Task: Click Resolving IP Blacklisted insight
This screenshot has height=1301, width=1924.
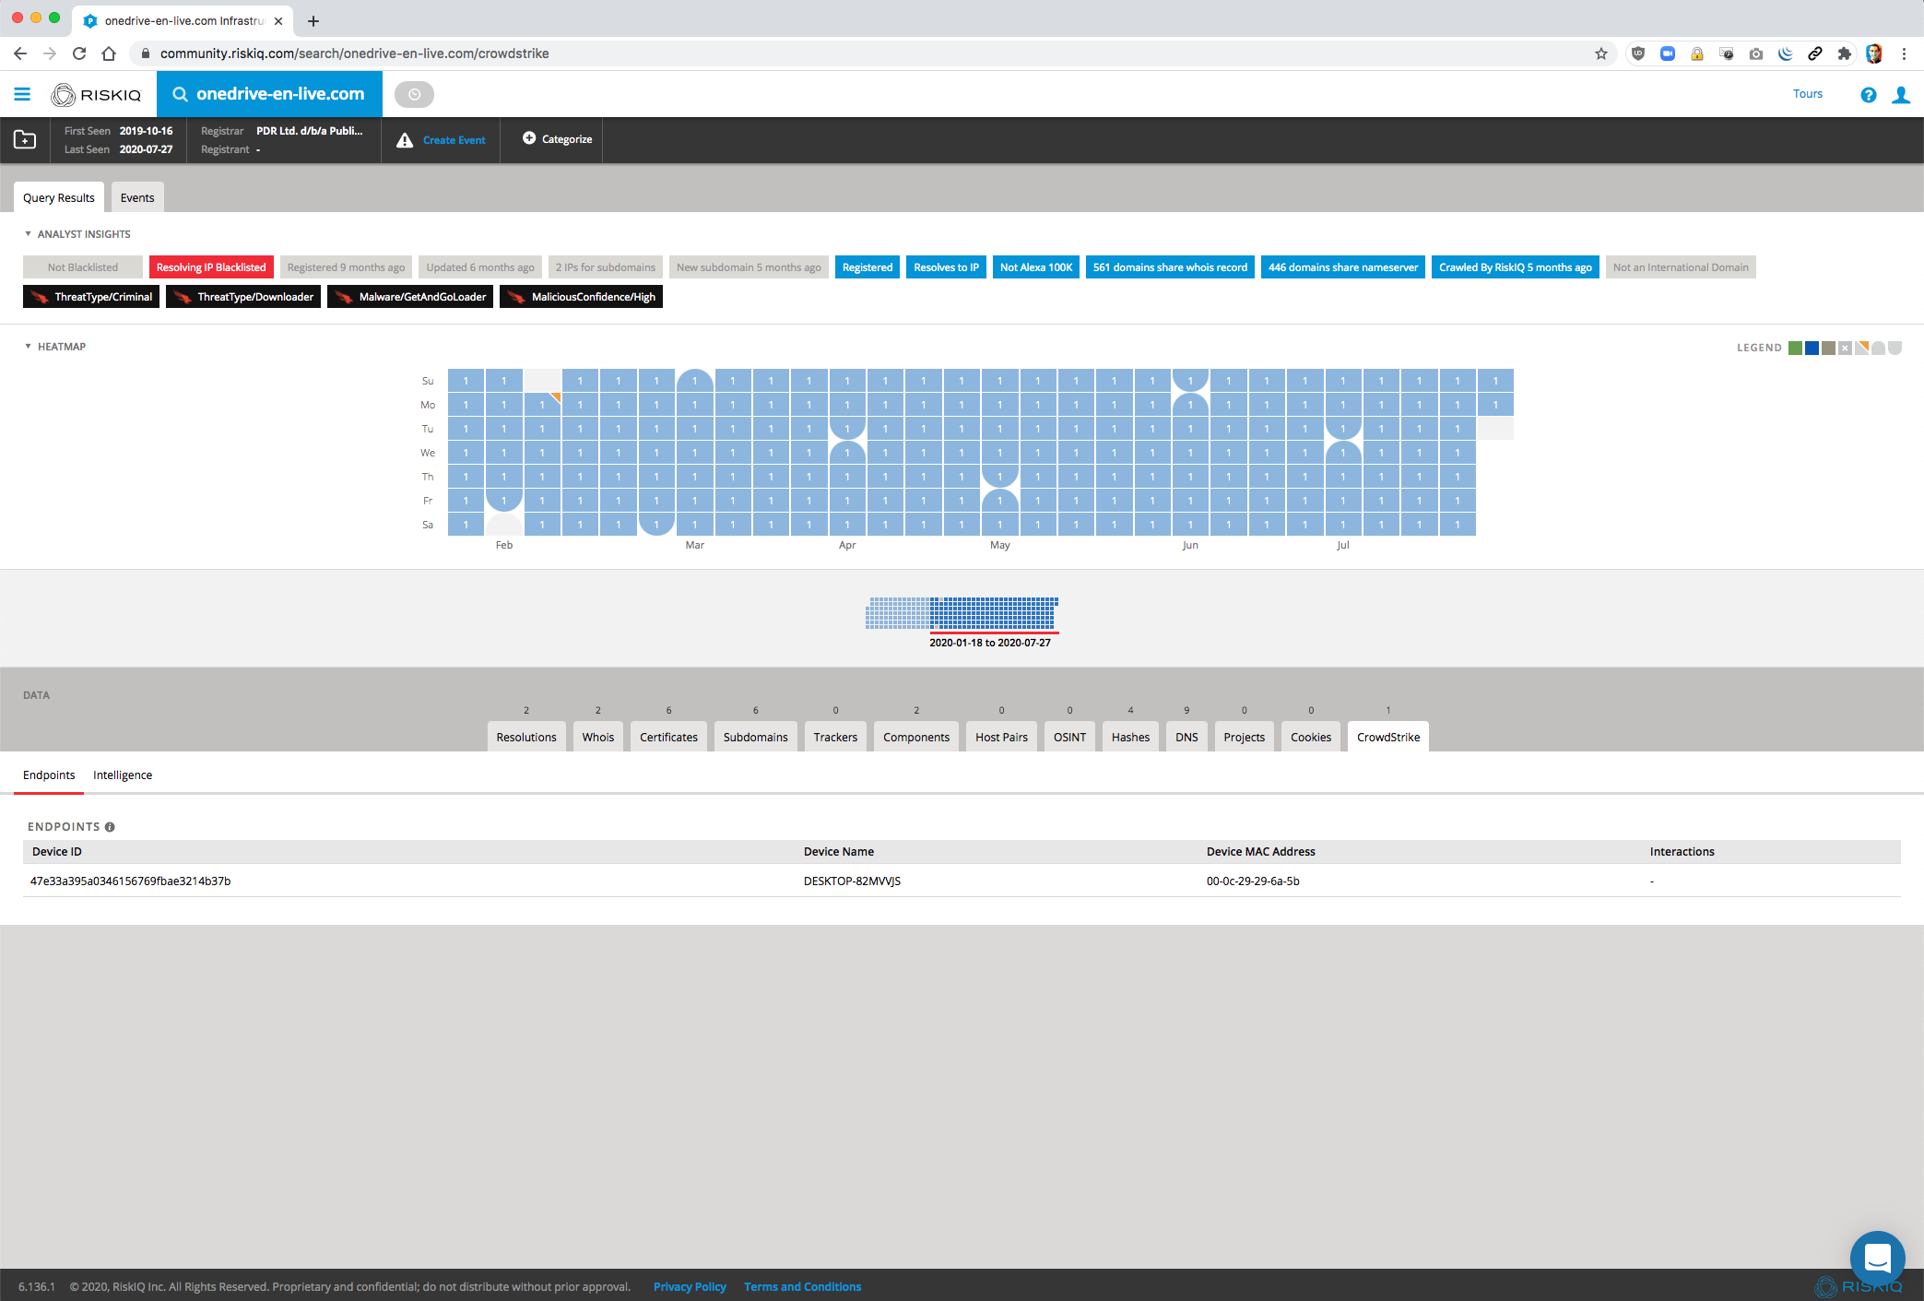Action: [211, 267]
